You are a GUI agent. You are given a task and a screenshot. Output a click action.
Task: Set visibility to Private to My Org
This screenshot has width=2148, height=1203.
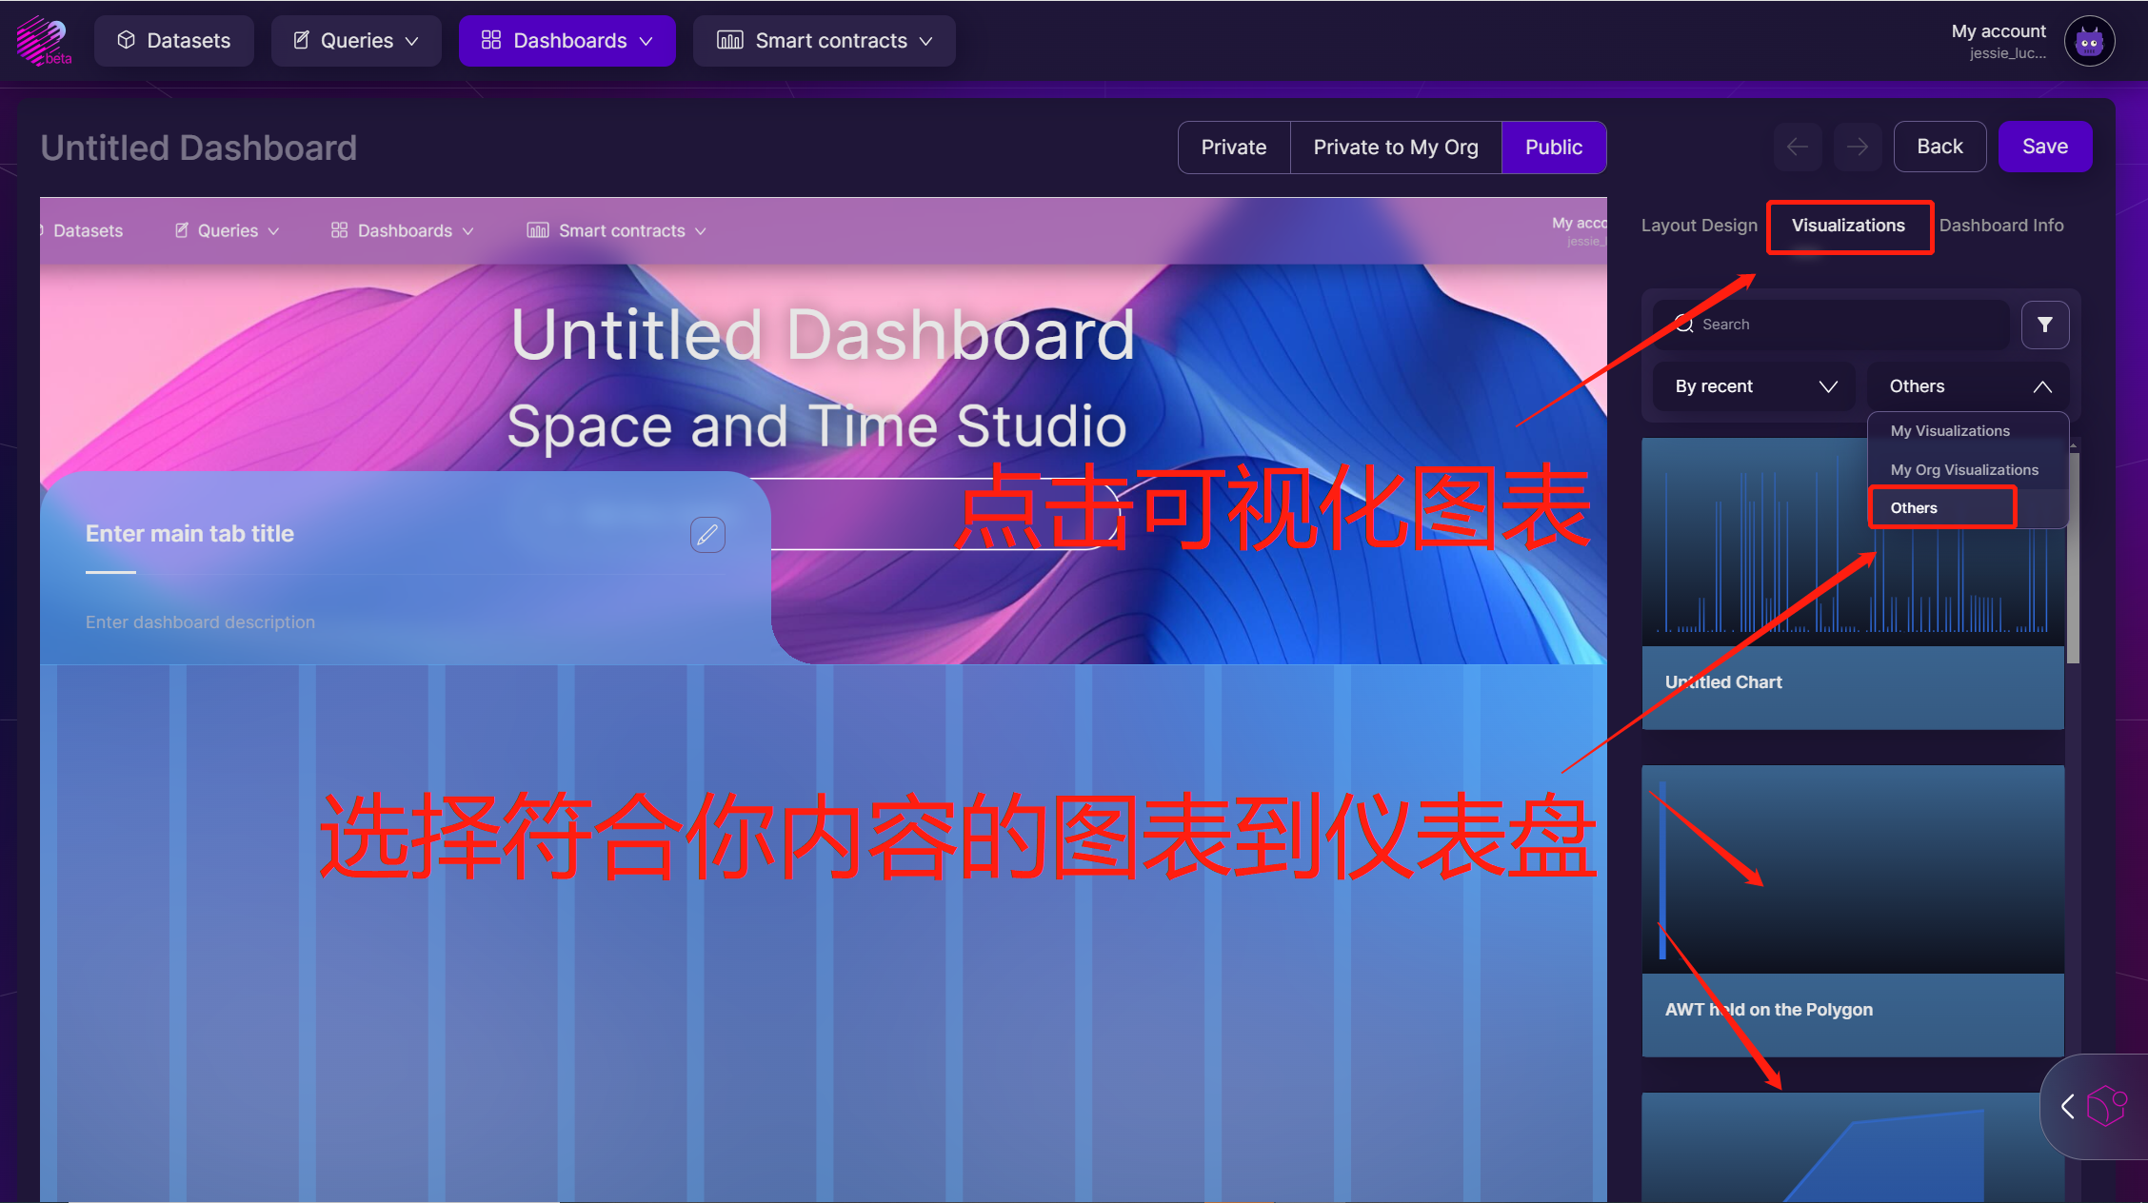1396,148
